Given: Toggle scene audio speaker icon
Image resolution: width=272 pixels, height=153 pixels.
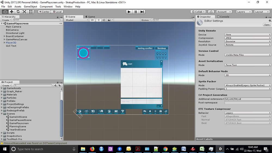Looking at the screenshot, I should 104,20.
